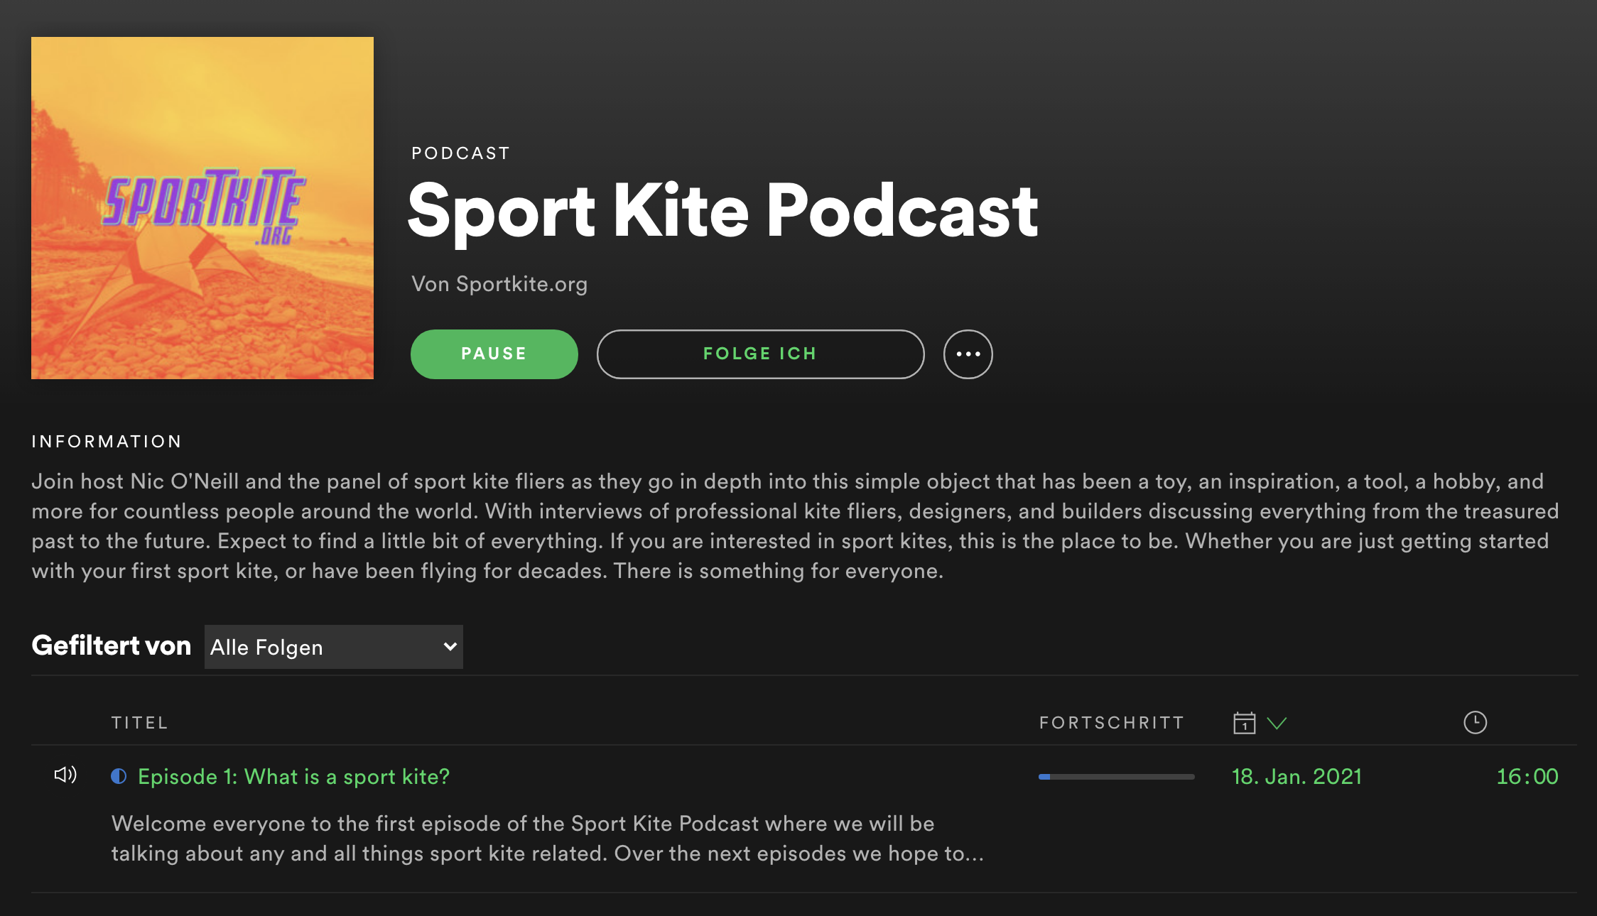Click the Sport Kite Podcast title heading
The image size is (1597, 916).
722,210
